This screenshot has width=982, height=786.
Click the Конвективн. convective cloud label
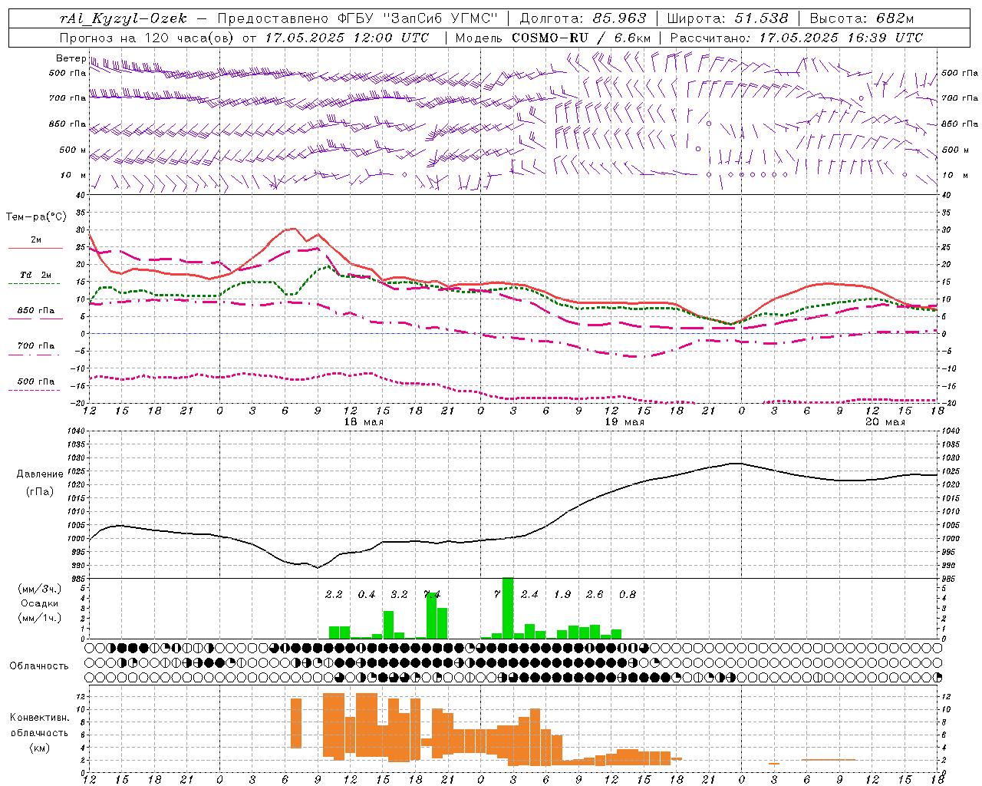coord(39,718)
